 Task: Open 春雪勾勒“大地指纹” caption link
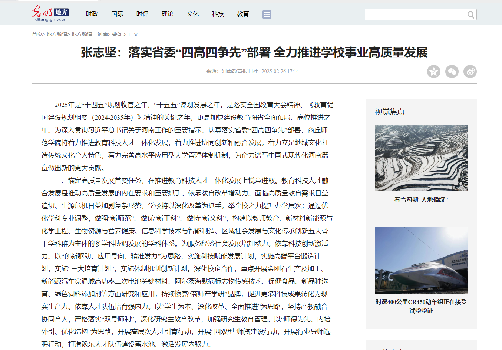pyautogui.click(x=421, y=199)
